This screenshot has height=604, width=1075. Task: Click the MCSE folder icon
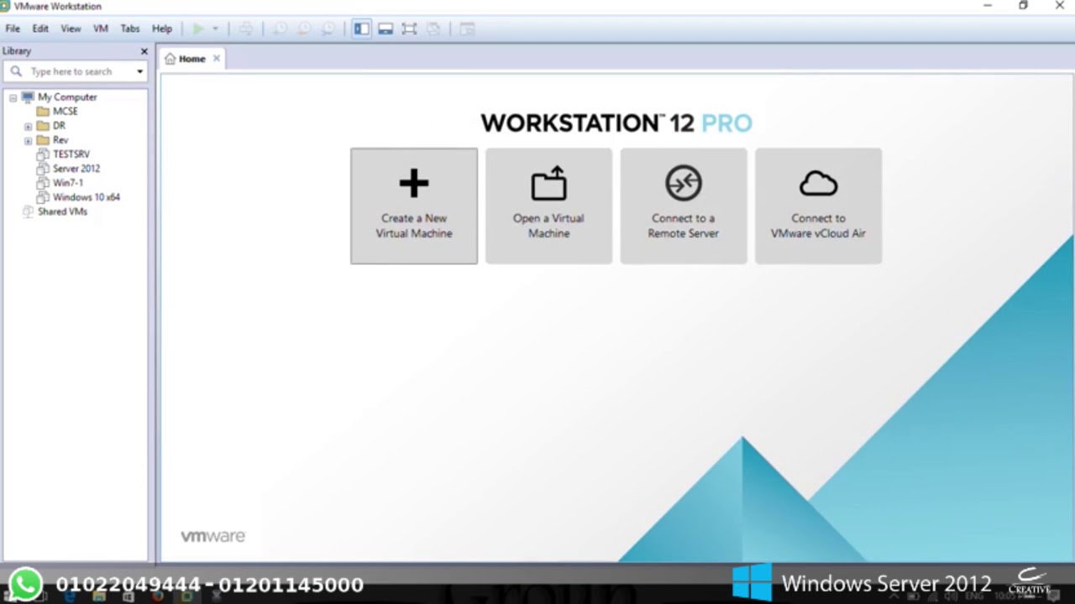43,112
